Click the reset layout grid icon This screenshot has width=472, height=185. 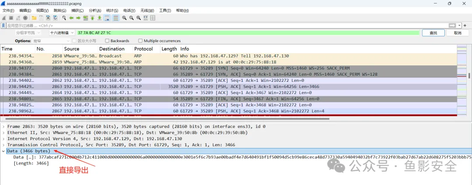[153, 18]
